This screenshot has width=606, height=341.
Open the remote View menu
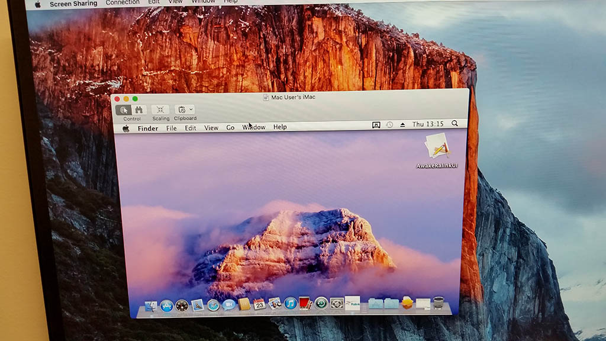(211, 128)
